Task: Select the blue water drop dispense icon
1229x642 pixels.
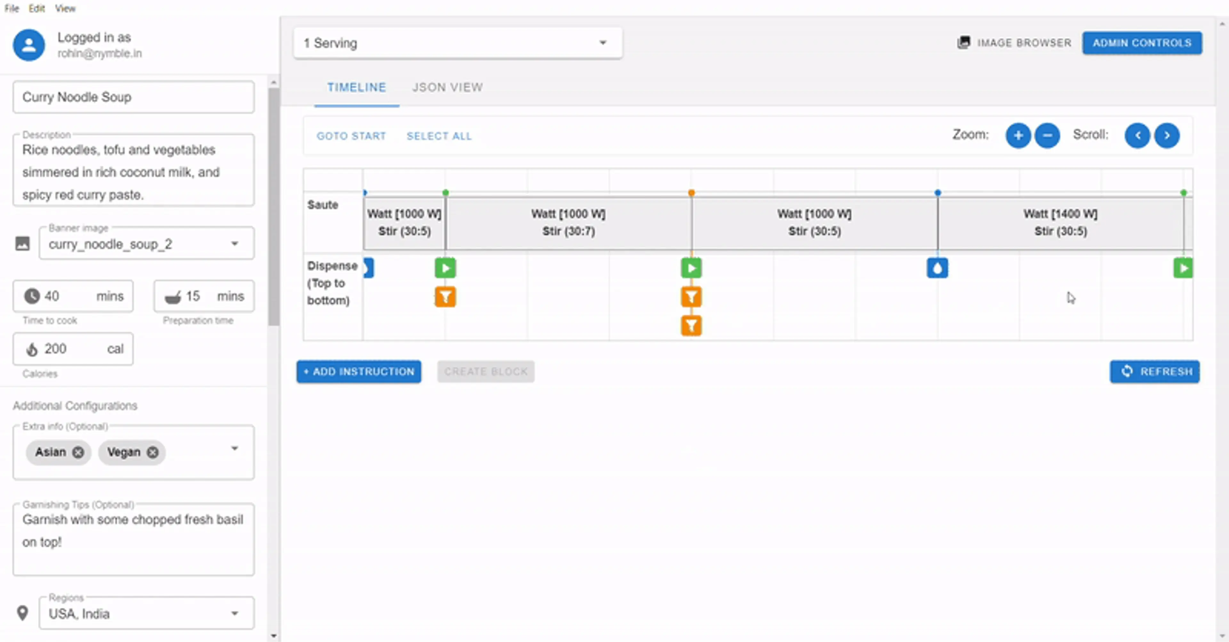Action: 937,268
